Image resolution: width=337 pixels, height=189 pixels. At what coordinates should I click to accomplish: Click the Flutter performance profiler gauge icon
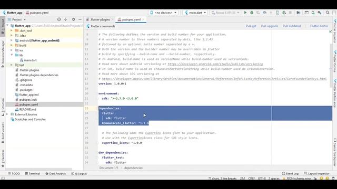[x=264, y=13]
